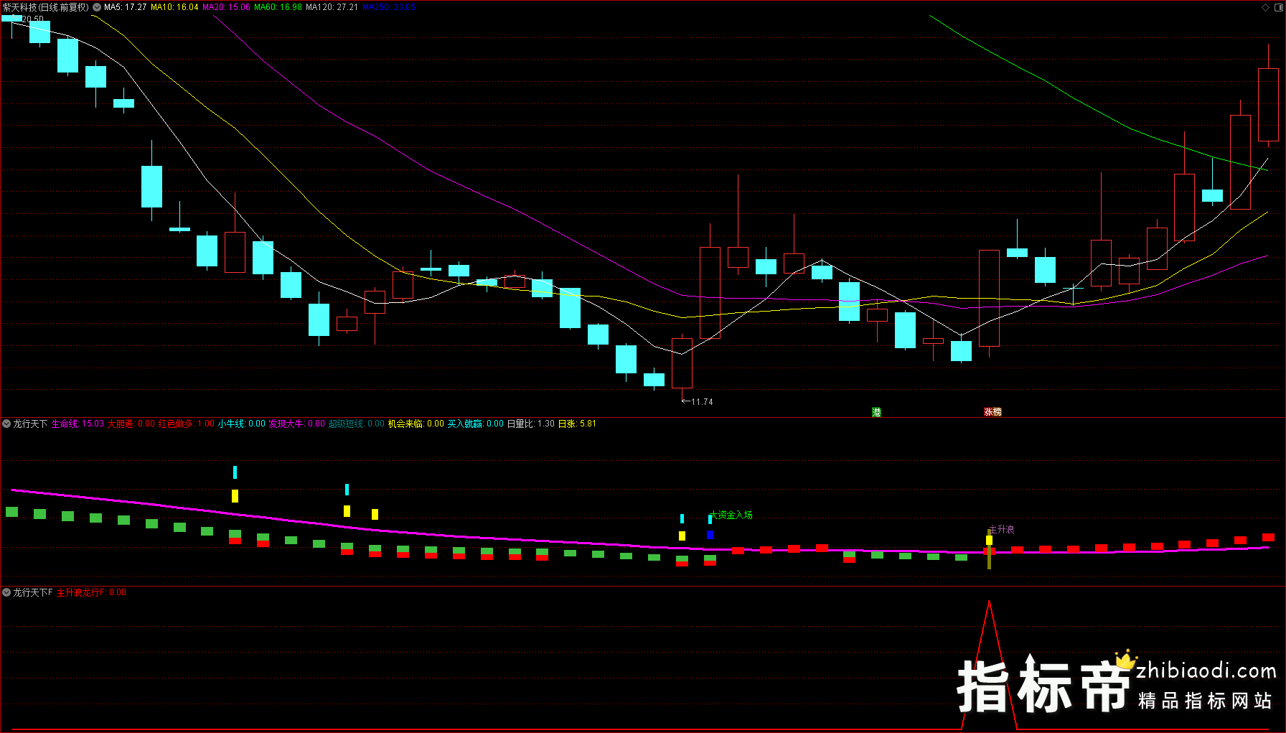Click the 机会来临: 0.00 value

[x=416, y=424]
